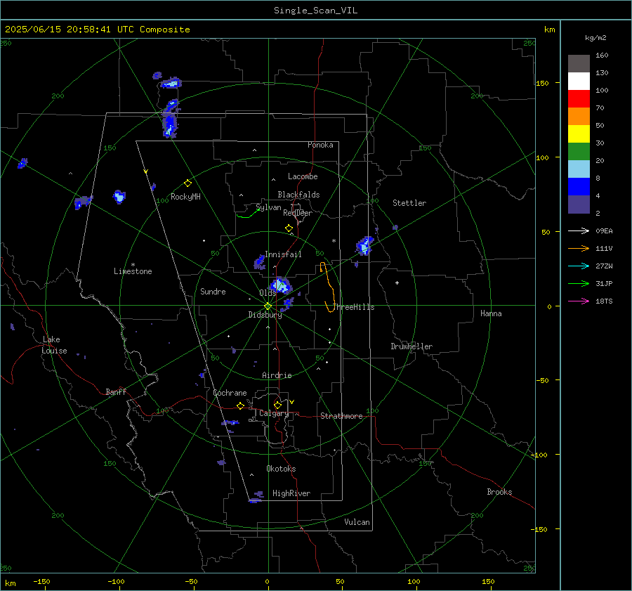Screen dimensions: 632x591
Task: Select the white 100-130 color swatch
Action: tap(579, 81)
